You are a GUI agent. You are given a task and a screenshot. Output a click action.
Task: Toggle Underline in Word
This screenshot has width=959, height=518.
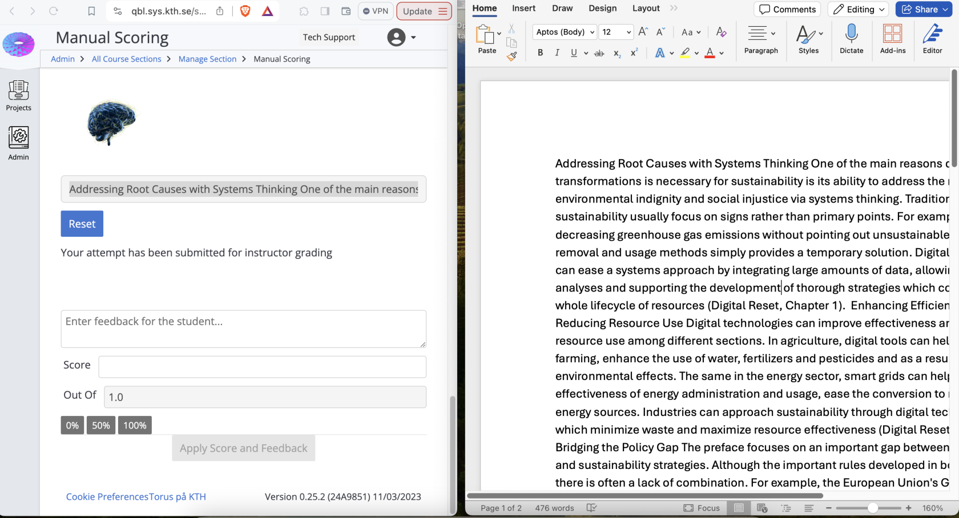[x=574, y=52]
